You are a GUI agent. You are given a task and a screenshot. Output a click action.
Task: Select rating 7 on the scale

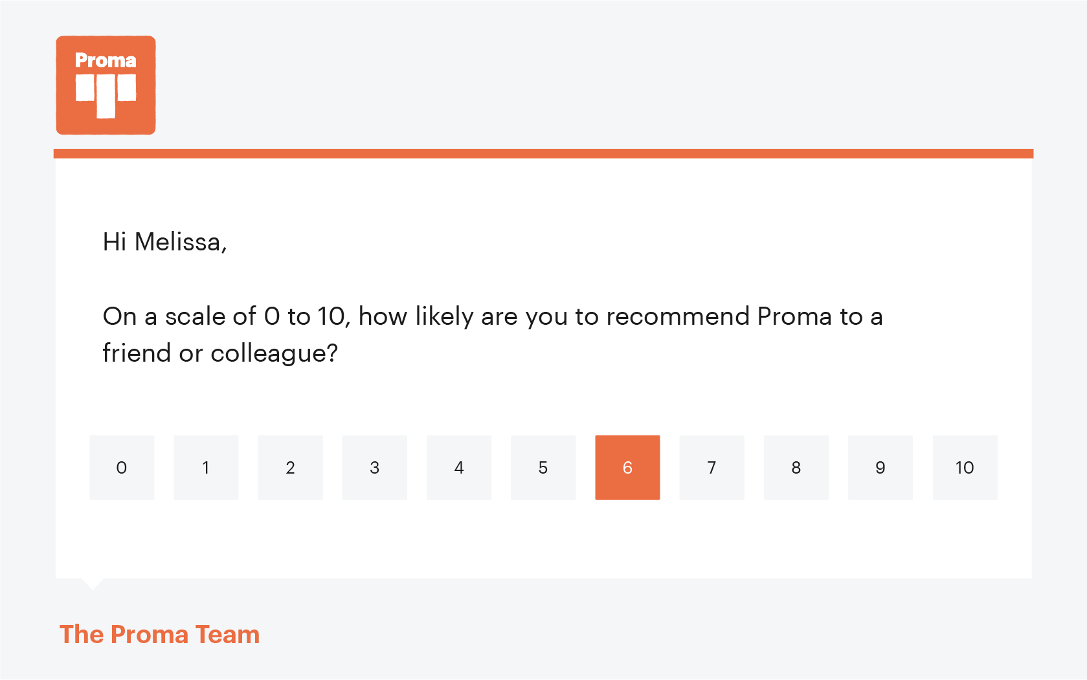tap(712, 467)
